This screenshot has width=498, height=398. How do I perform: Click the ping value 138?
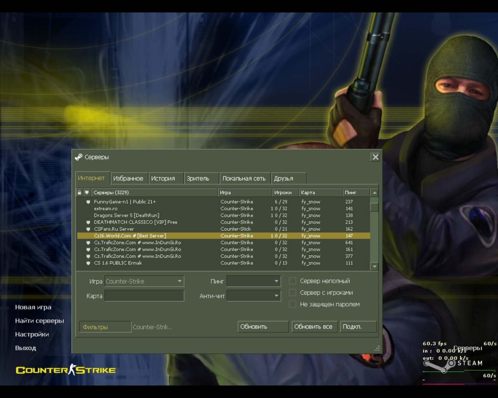[349, 215]
